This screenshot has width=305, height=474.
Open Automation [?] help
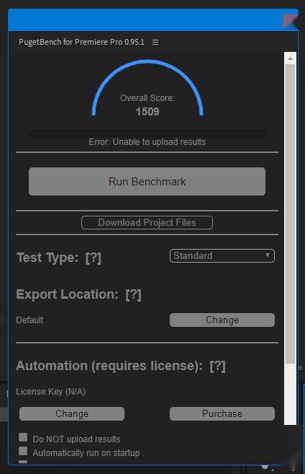(217, 366)
